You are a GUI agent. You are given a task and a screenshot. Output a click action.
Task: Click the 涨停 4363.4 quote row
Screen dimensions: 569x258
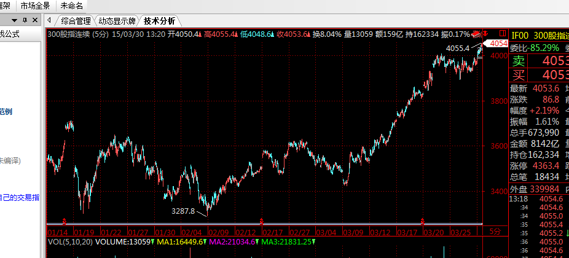tap(535, 166)
